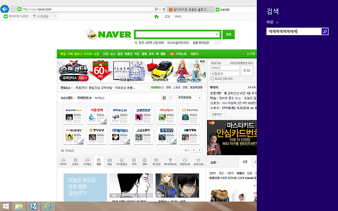This screenshot has height=211, width=338.
Task: Open 카페 in green navigation bar
Action: (x=70, y=54)
